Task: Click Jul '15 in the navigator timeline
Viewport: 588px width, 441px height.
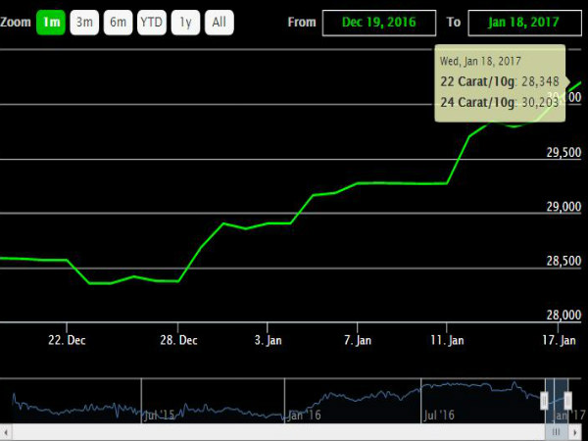Action: (x=159, y=416)
